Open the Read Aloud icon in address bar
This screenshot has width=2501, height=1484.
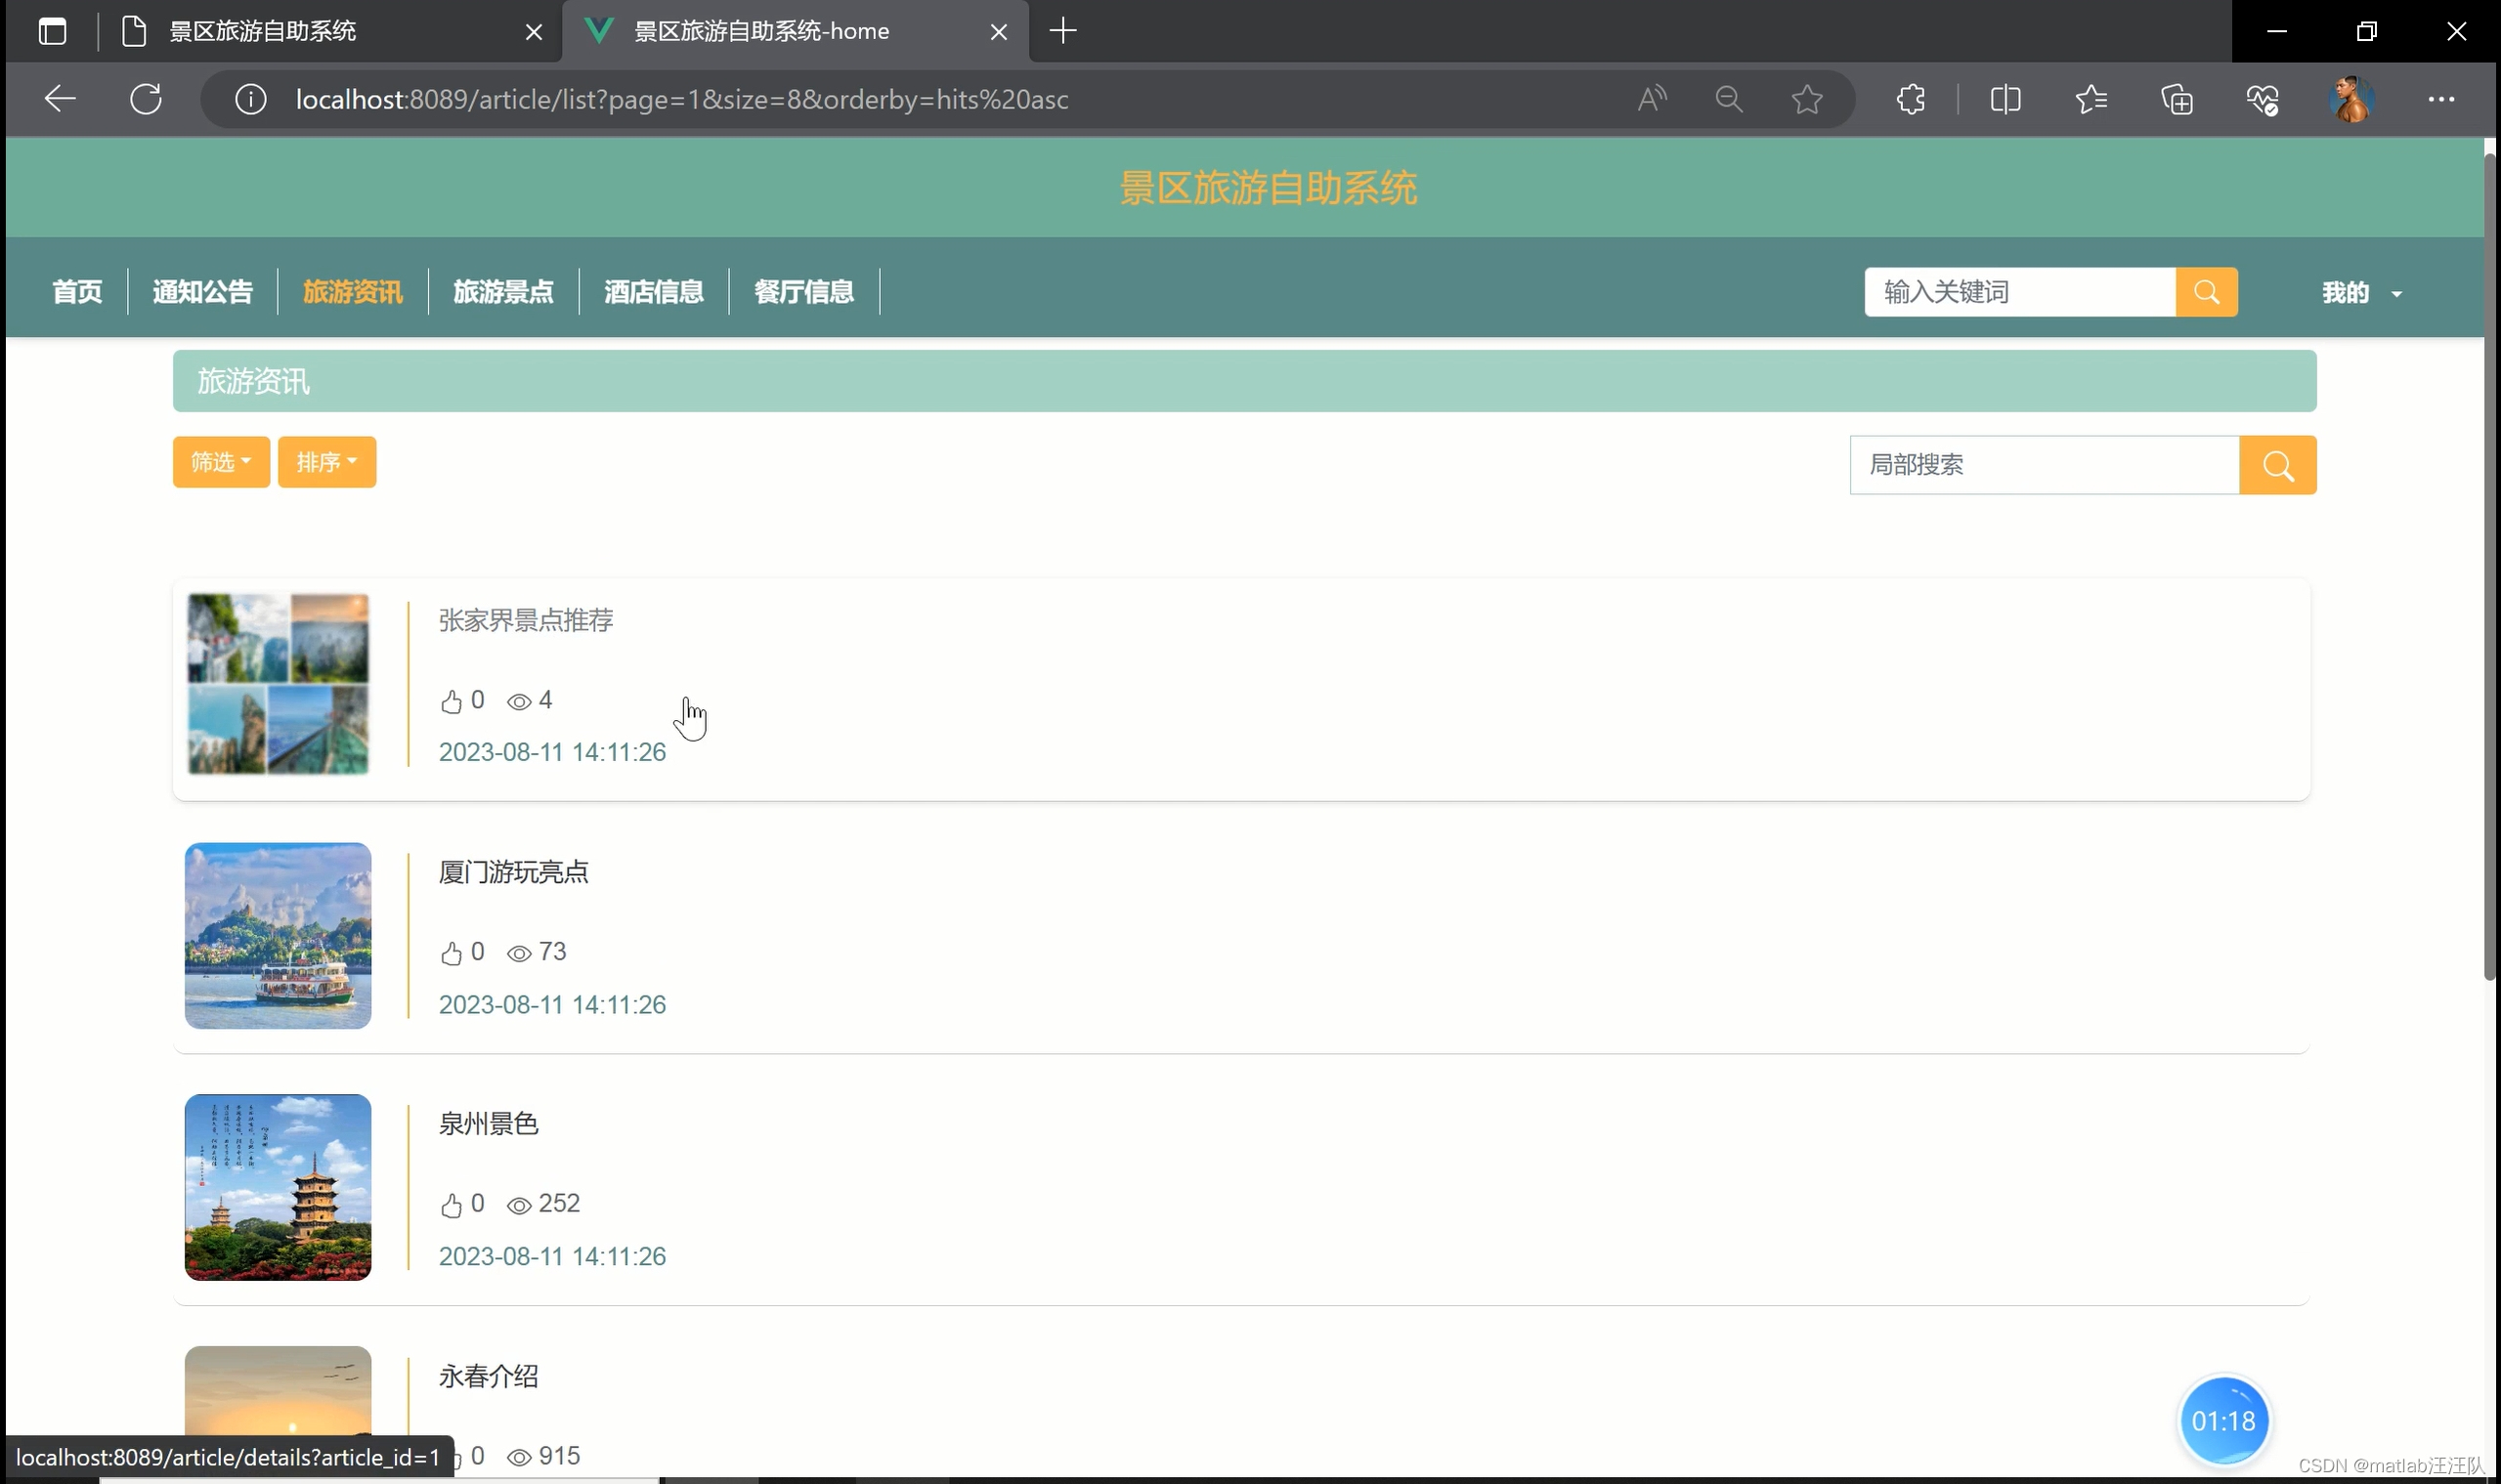(1651, 99)
